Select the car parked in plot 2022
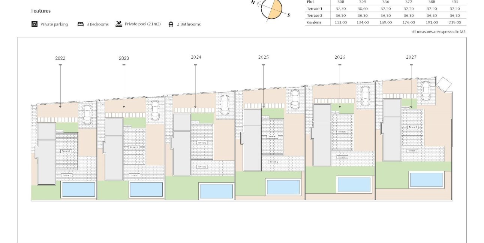Image resolution: width=484 pixels, height=243 pixels. coord(87,114)
